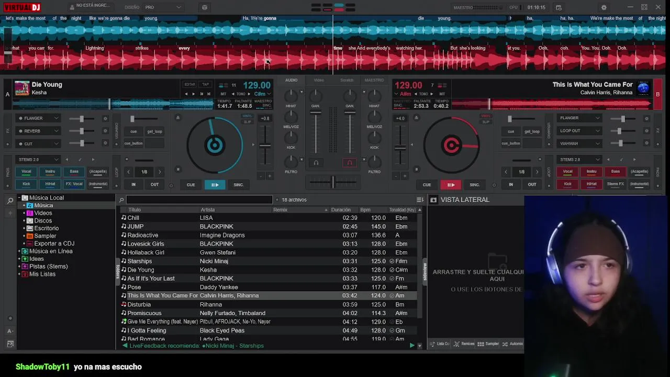Click deck B play/pause button
Viewport: 670px width, 377px height.
(x=451, y=185)
